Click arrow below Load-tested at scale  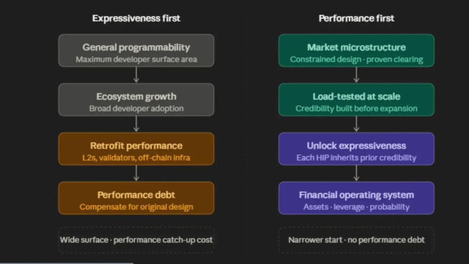356,124
